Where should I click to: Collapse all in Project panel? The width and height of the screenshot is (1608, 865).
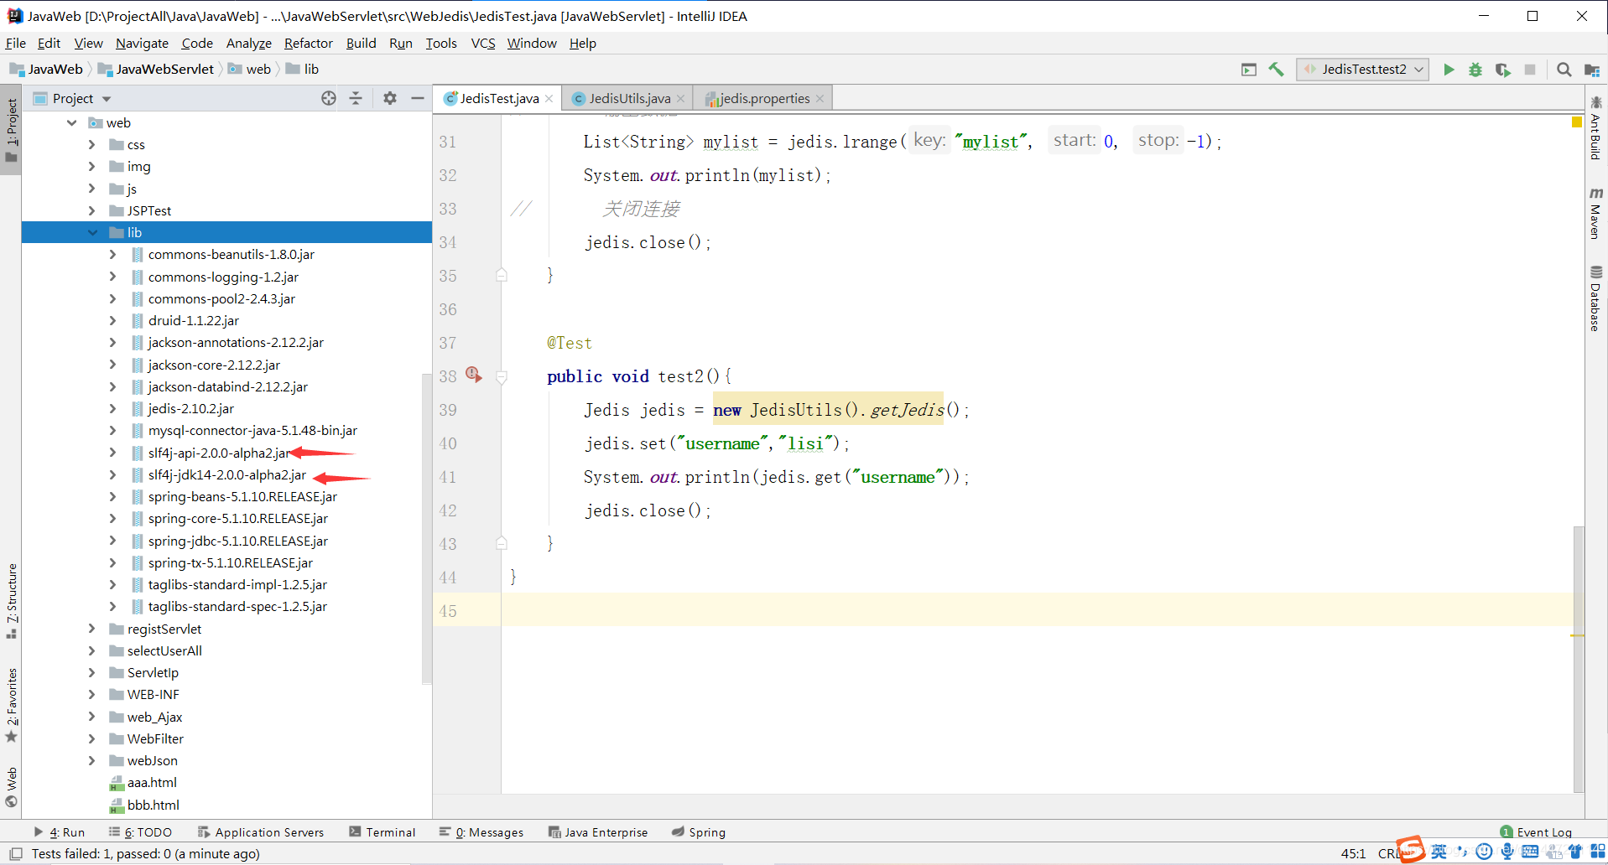point(356,98)
